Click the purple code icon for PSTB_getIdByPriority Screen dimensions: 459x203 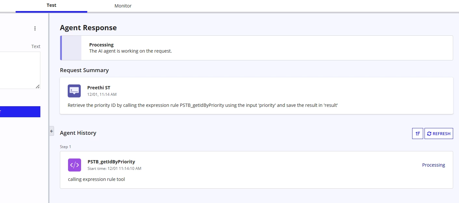tap(75, 165)
